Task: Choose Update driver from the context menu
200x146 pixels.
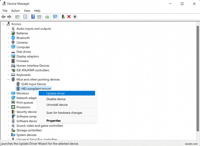Action: pyautogui.click(x=55, y=93)
